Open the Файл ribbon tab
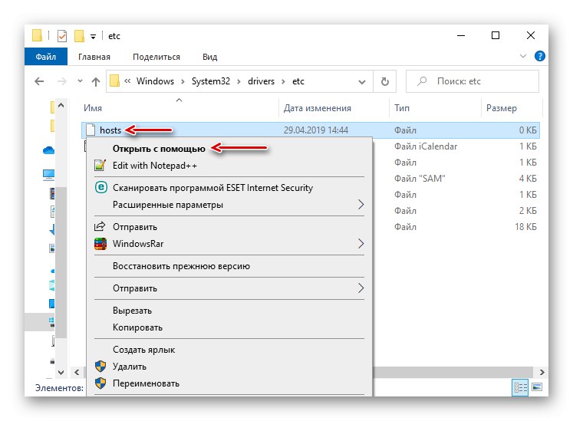The image size is (573, 421). [46, 57]
